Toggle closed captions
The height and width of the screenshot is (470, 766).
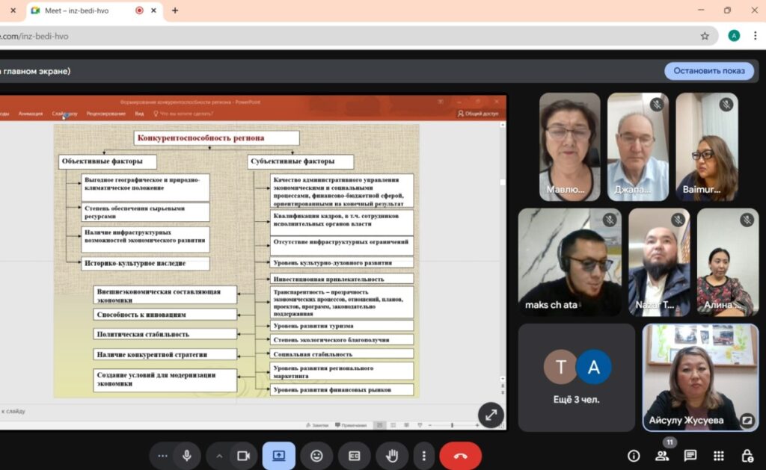[x=354, y=456]
